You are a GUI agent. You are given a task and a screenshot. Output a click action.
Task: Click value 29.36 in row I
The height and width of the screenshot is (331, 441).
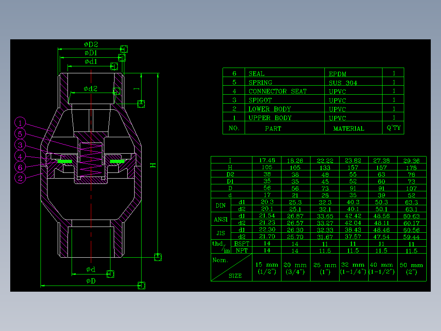click(x=412, y=161)
